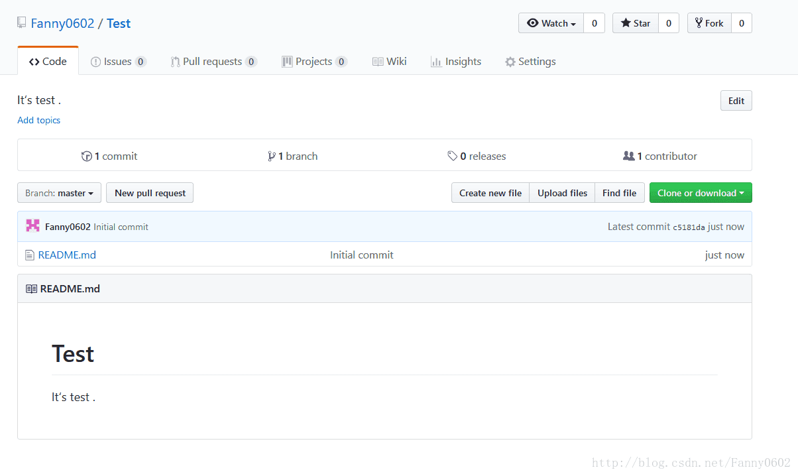Click the README.md file icon

tap(29, 255)
